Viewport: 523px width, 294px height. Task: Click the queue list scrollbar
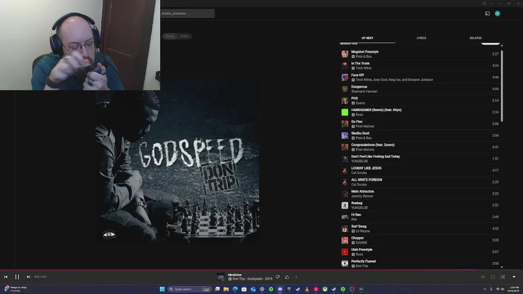[x=502, y=87]
